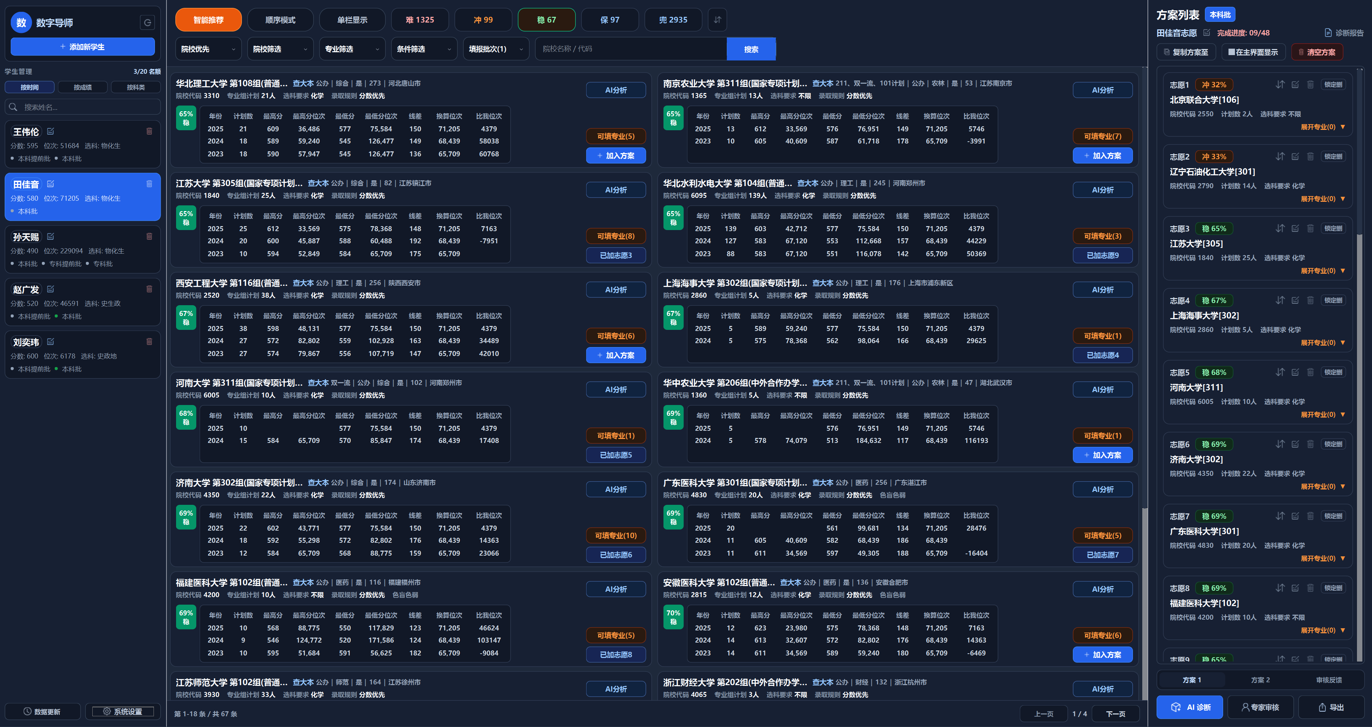Toggle the 冲 99 filter chip
Viewport: 1372px width, 727px height.
[x=483, y=20]
